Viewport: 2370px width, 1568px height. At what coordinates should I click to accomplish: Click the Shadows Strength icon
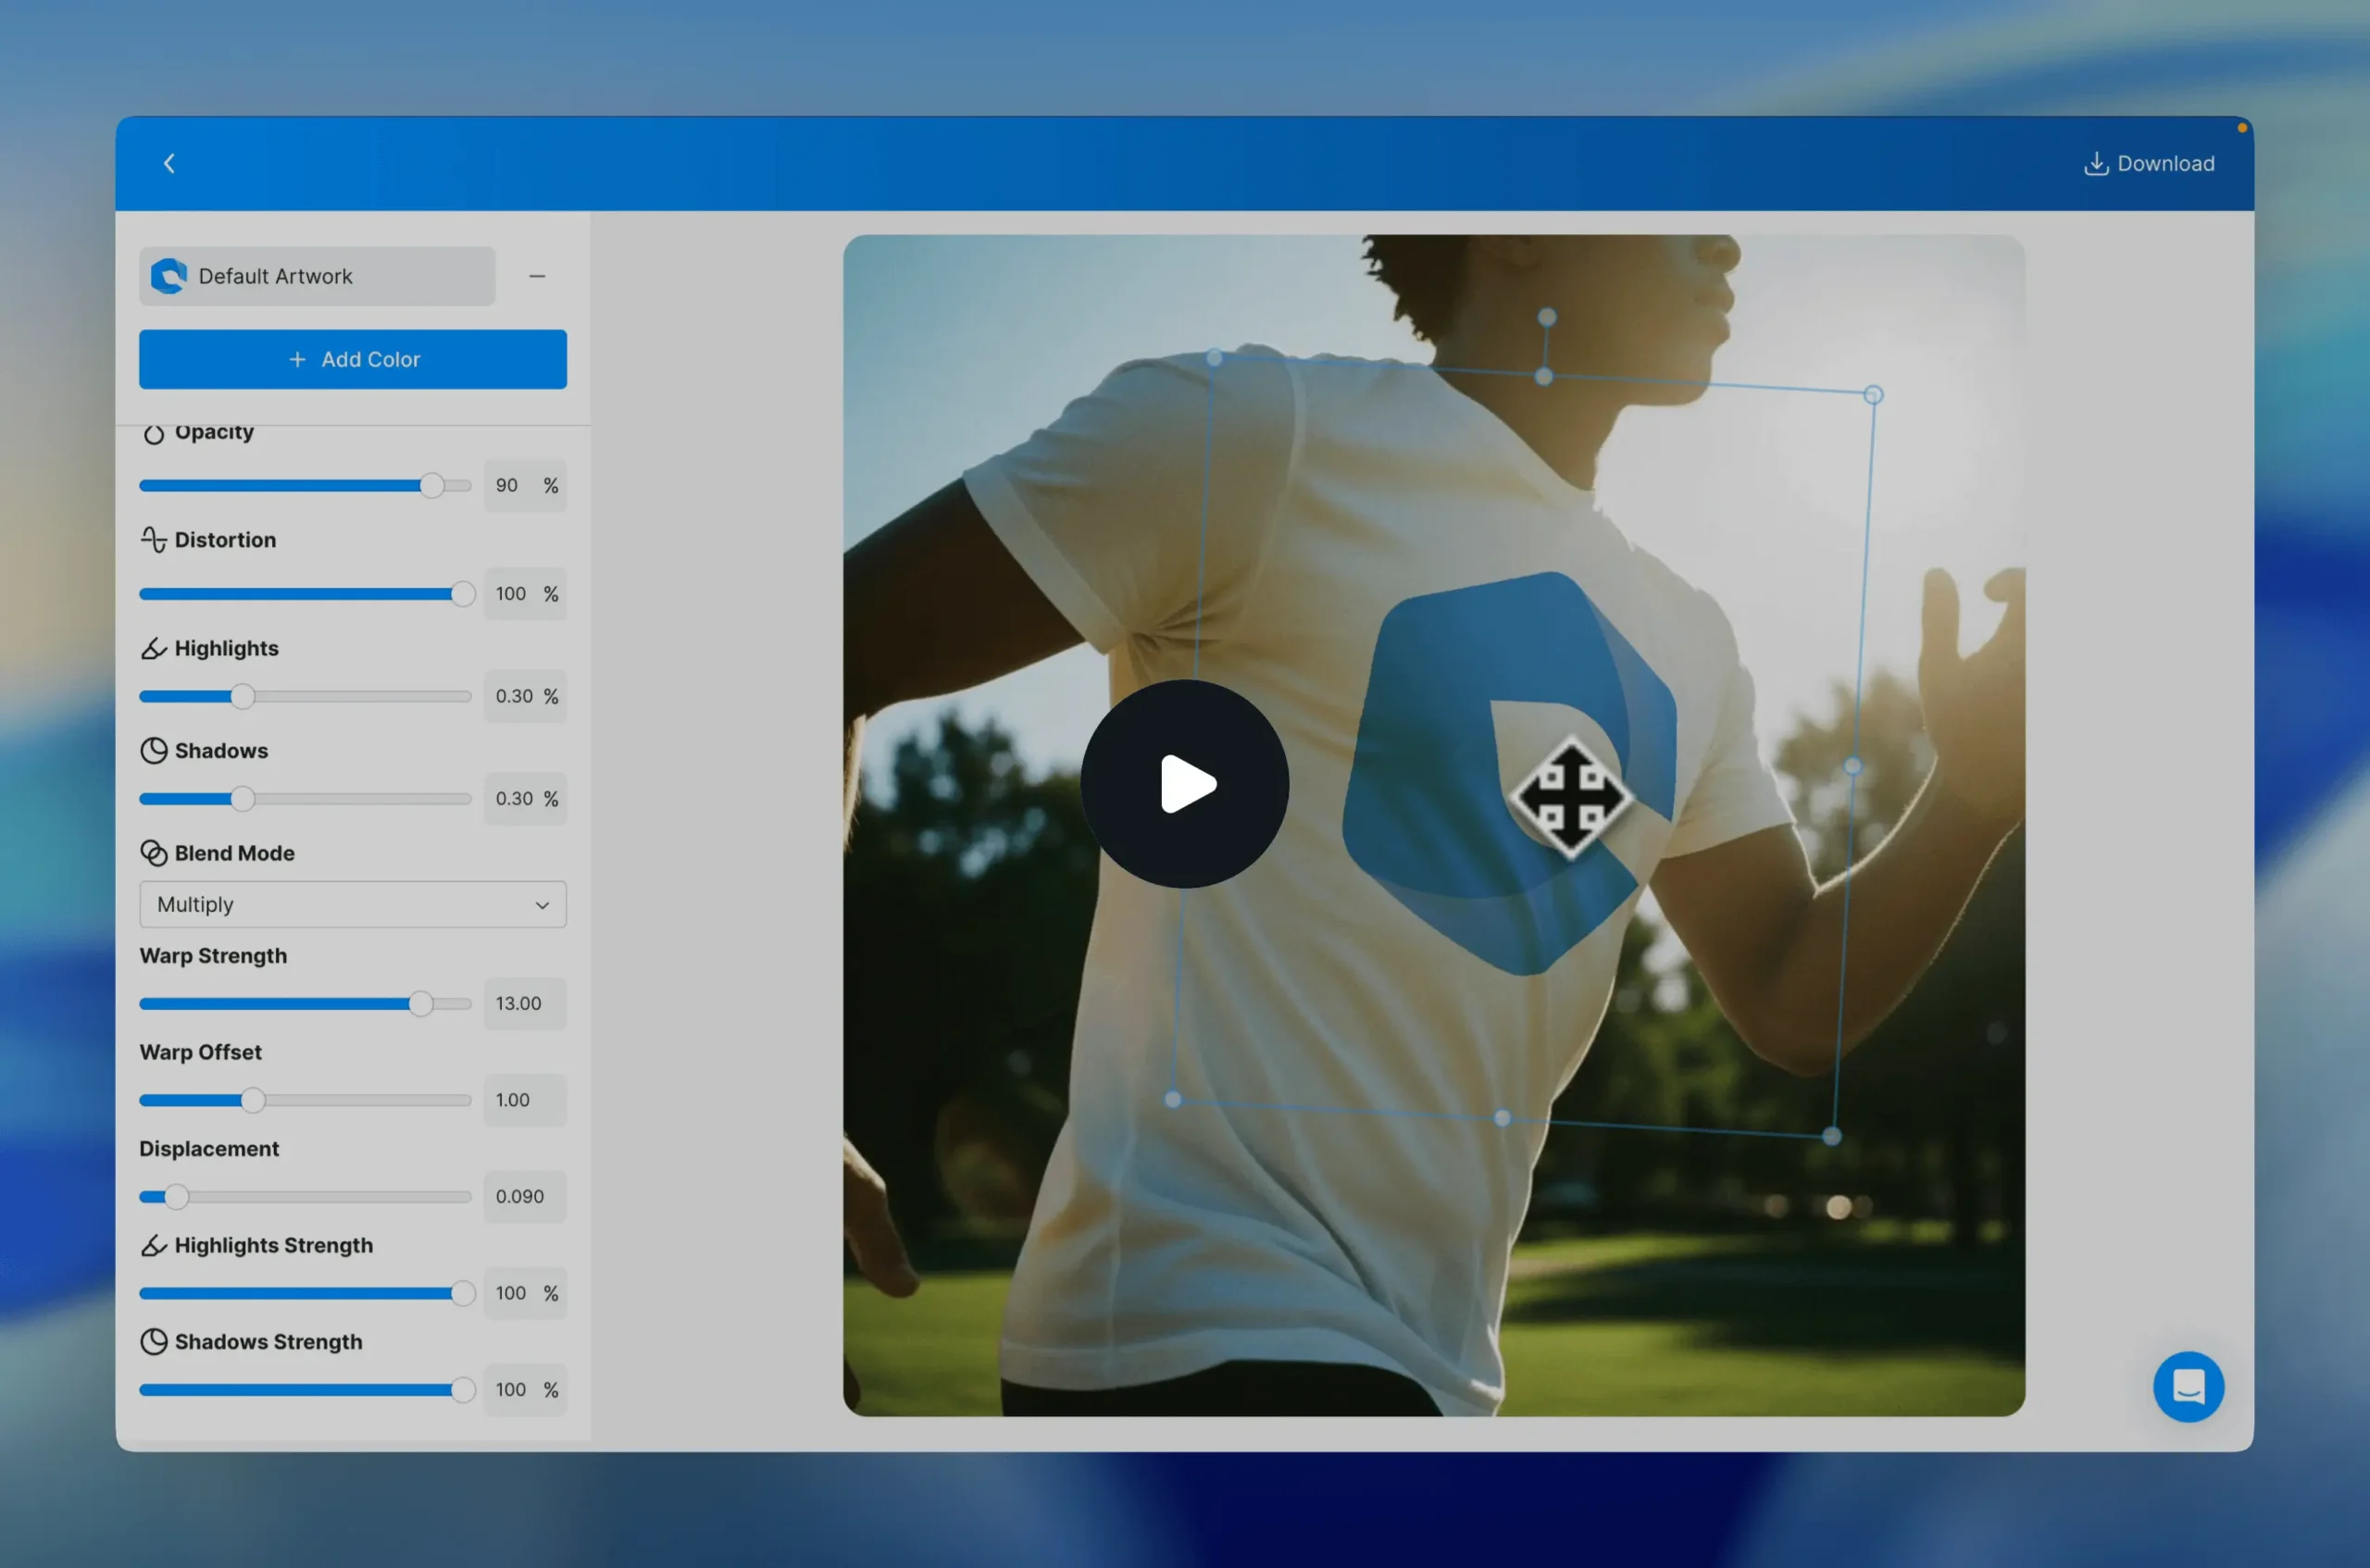(x=153, y=1342)
